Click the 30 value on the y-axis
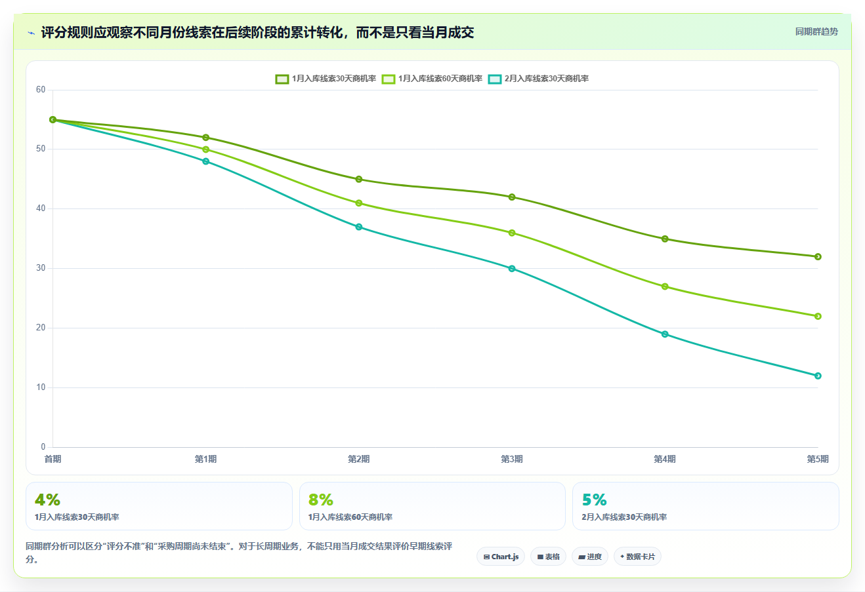Viewport: 865px width, 592px height. point(41,268)
